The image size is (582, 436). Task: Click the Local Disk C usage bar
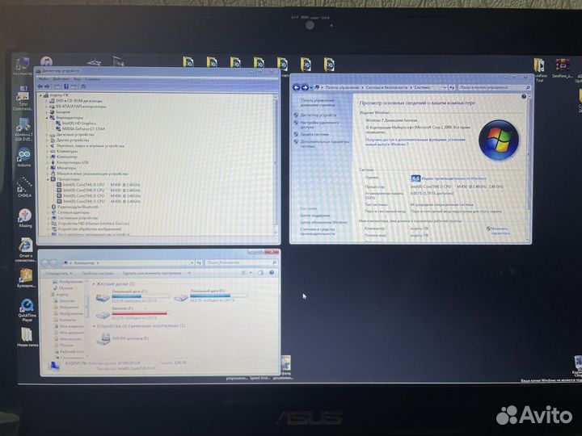[x=141, y=296]
